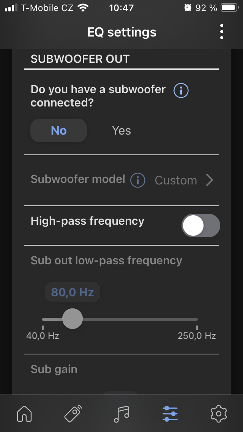
Task: Click the low-pass frequency slider handle
Action: coord(72,319)
